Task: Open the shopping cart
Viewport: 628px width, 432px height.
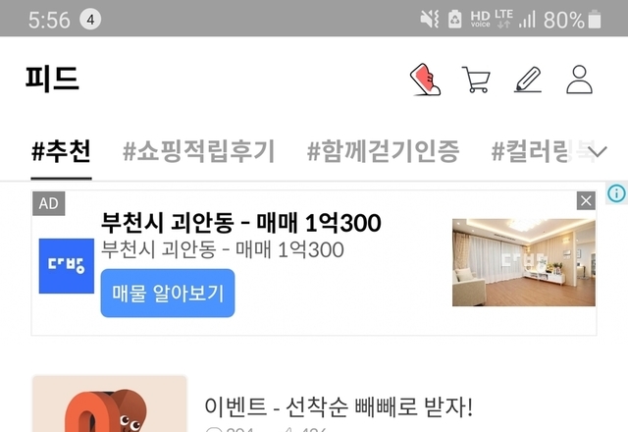Action: tap(476, 80)
